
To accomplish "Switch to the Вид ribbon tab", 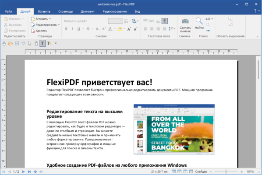I will 137,11.
